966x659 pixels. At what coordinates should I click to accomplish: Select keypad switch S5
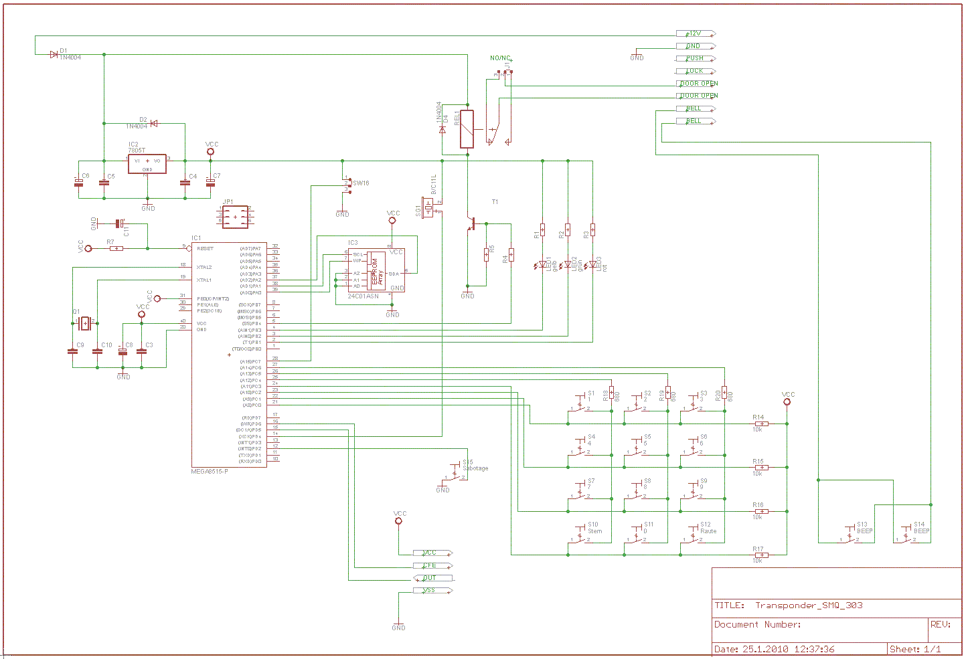pyautogui.click(x=636, y=448)
